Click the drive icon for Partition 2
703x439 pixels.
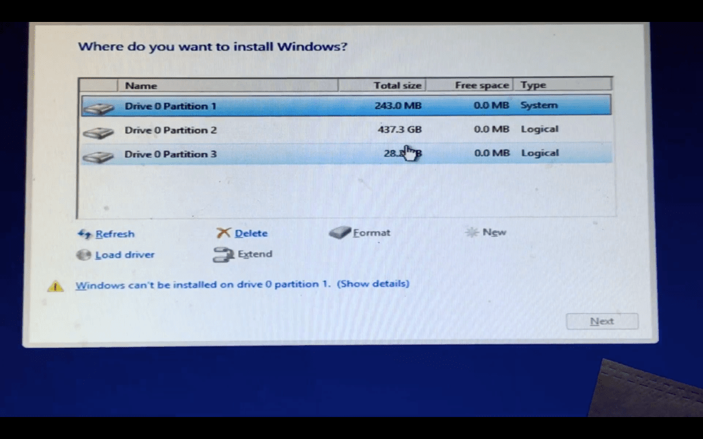97,131
